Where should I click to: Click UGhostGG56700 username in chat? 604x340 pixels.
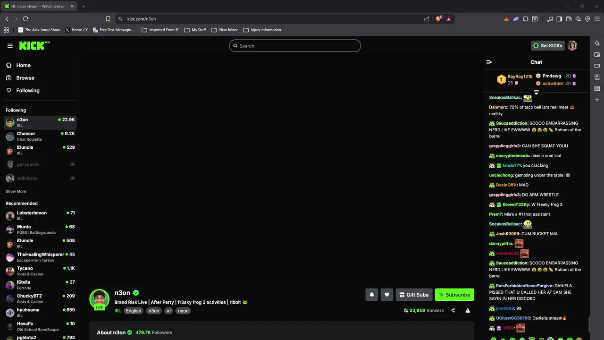pyautogui.click(x=513, y=318)
